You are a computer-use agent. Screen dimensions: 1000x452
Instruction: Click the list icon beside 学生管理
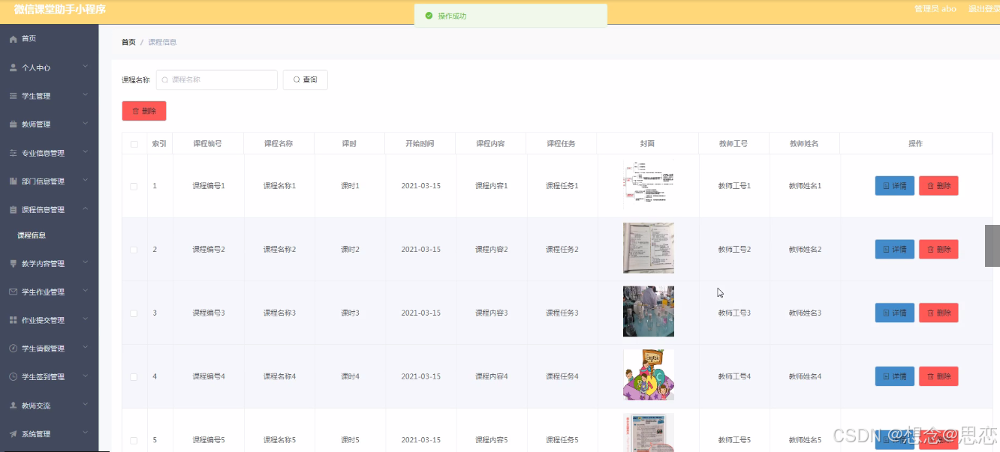click(x=13, y=96)
